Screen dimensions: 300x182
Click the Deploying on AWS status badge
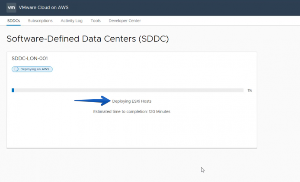click(x=32, y=69)
